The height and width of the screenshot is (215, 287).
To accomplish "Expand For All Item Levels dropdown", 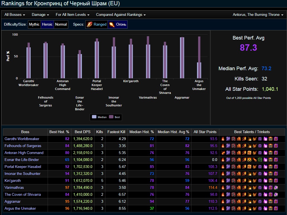I will (x=72, y=15).
